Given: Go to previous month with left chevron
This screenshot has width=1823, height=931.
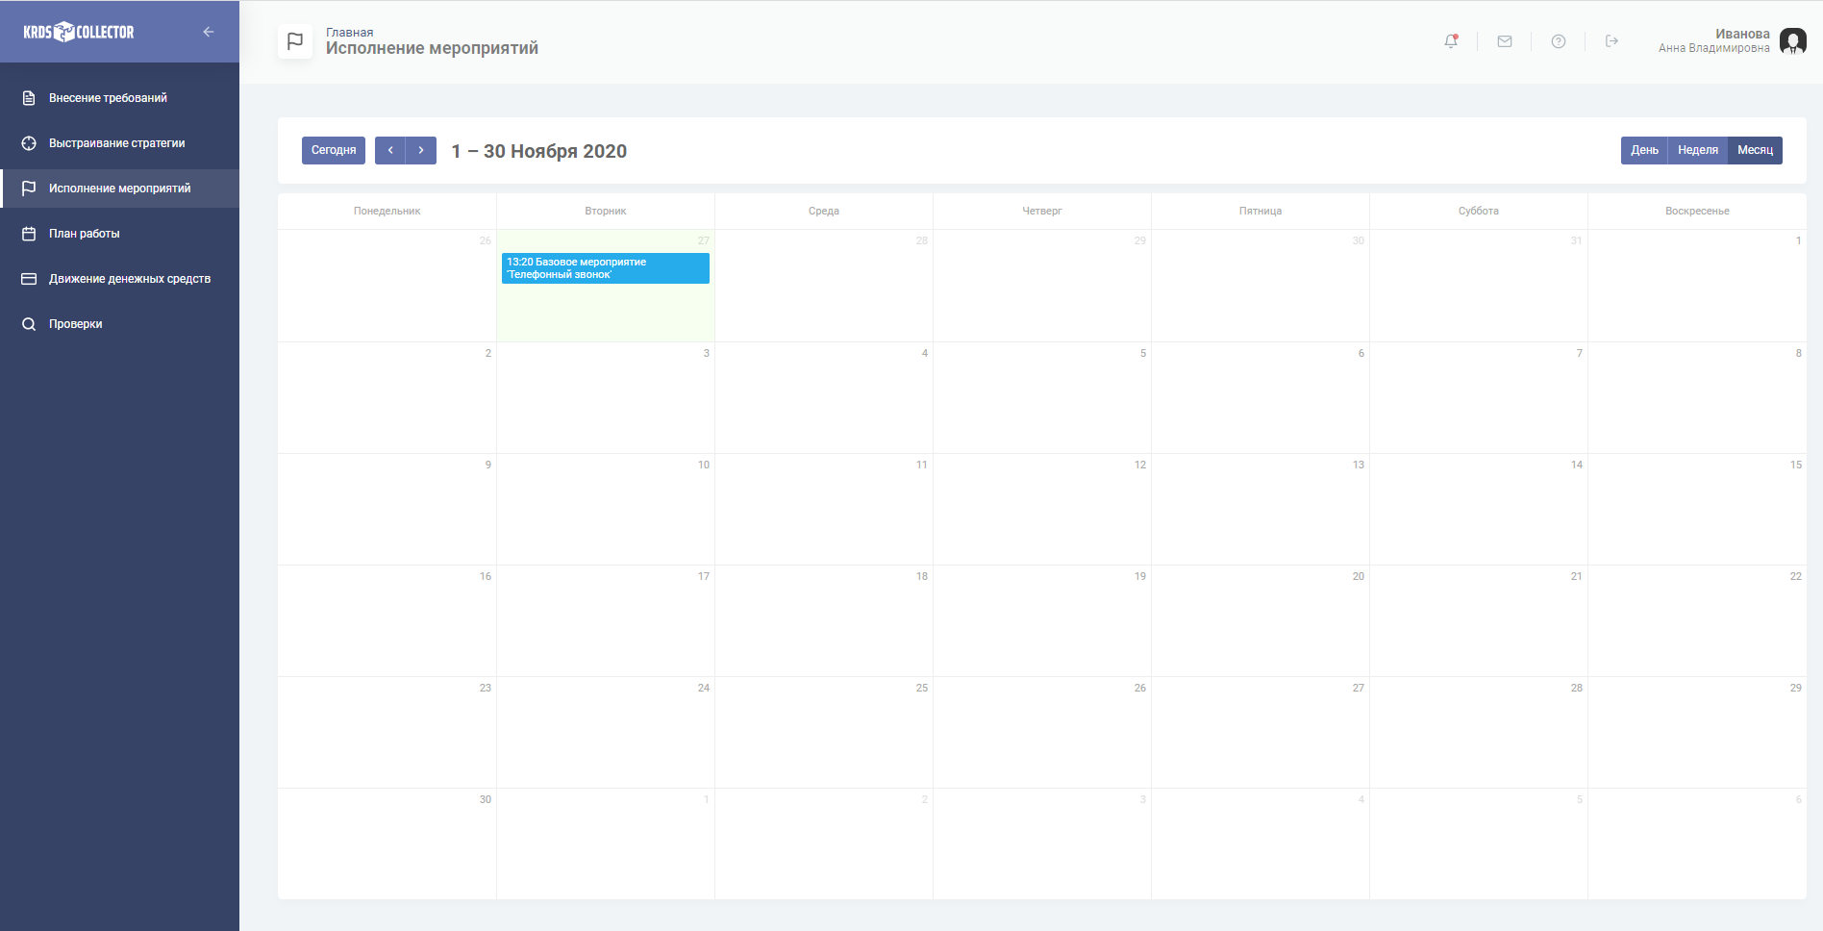Looking at the screenshot, I should point(390,150).
